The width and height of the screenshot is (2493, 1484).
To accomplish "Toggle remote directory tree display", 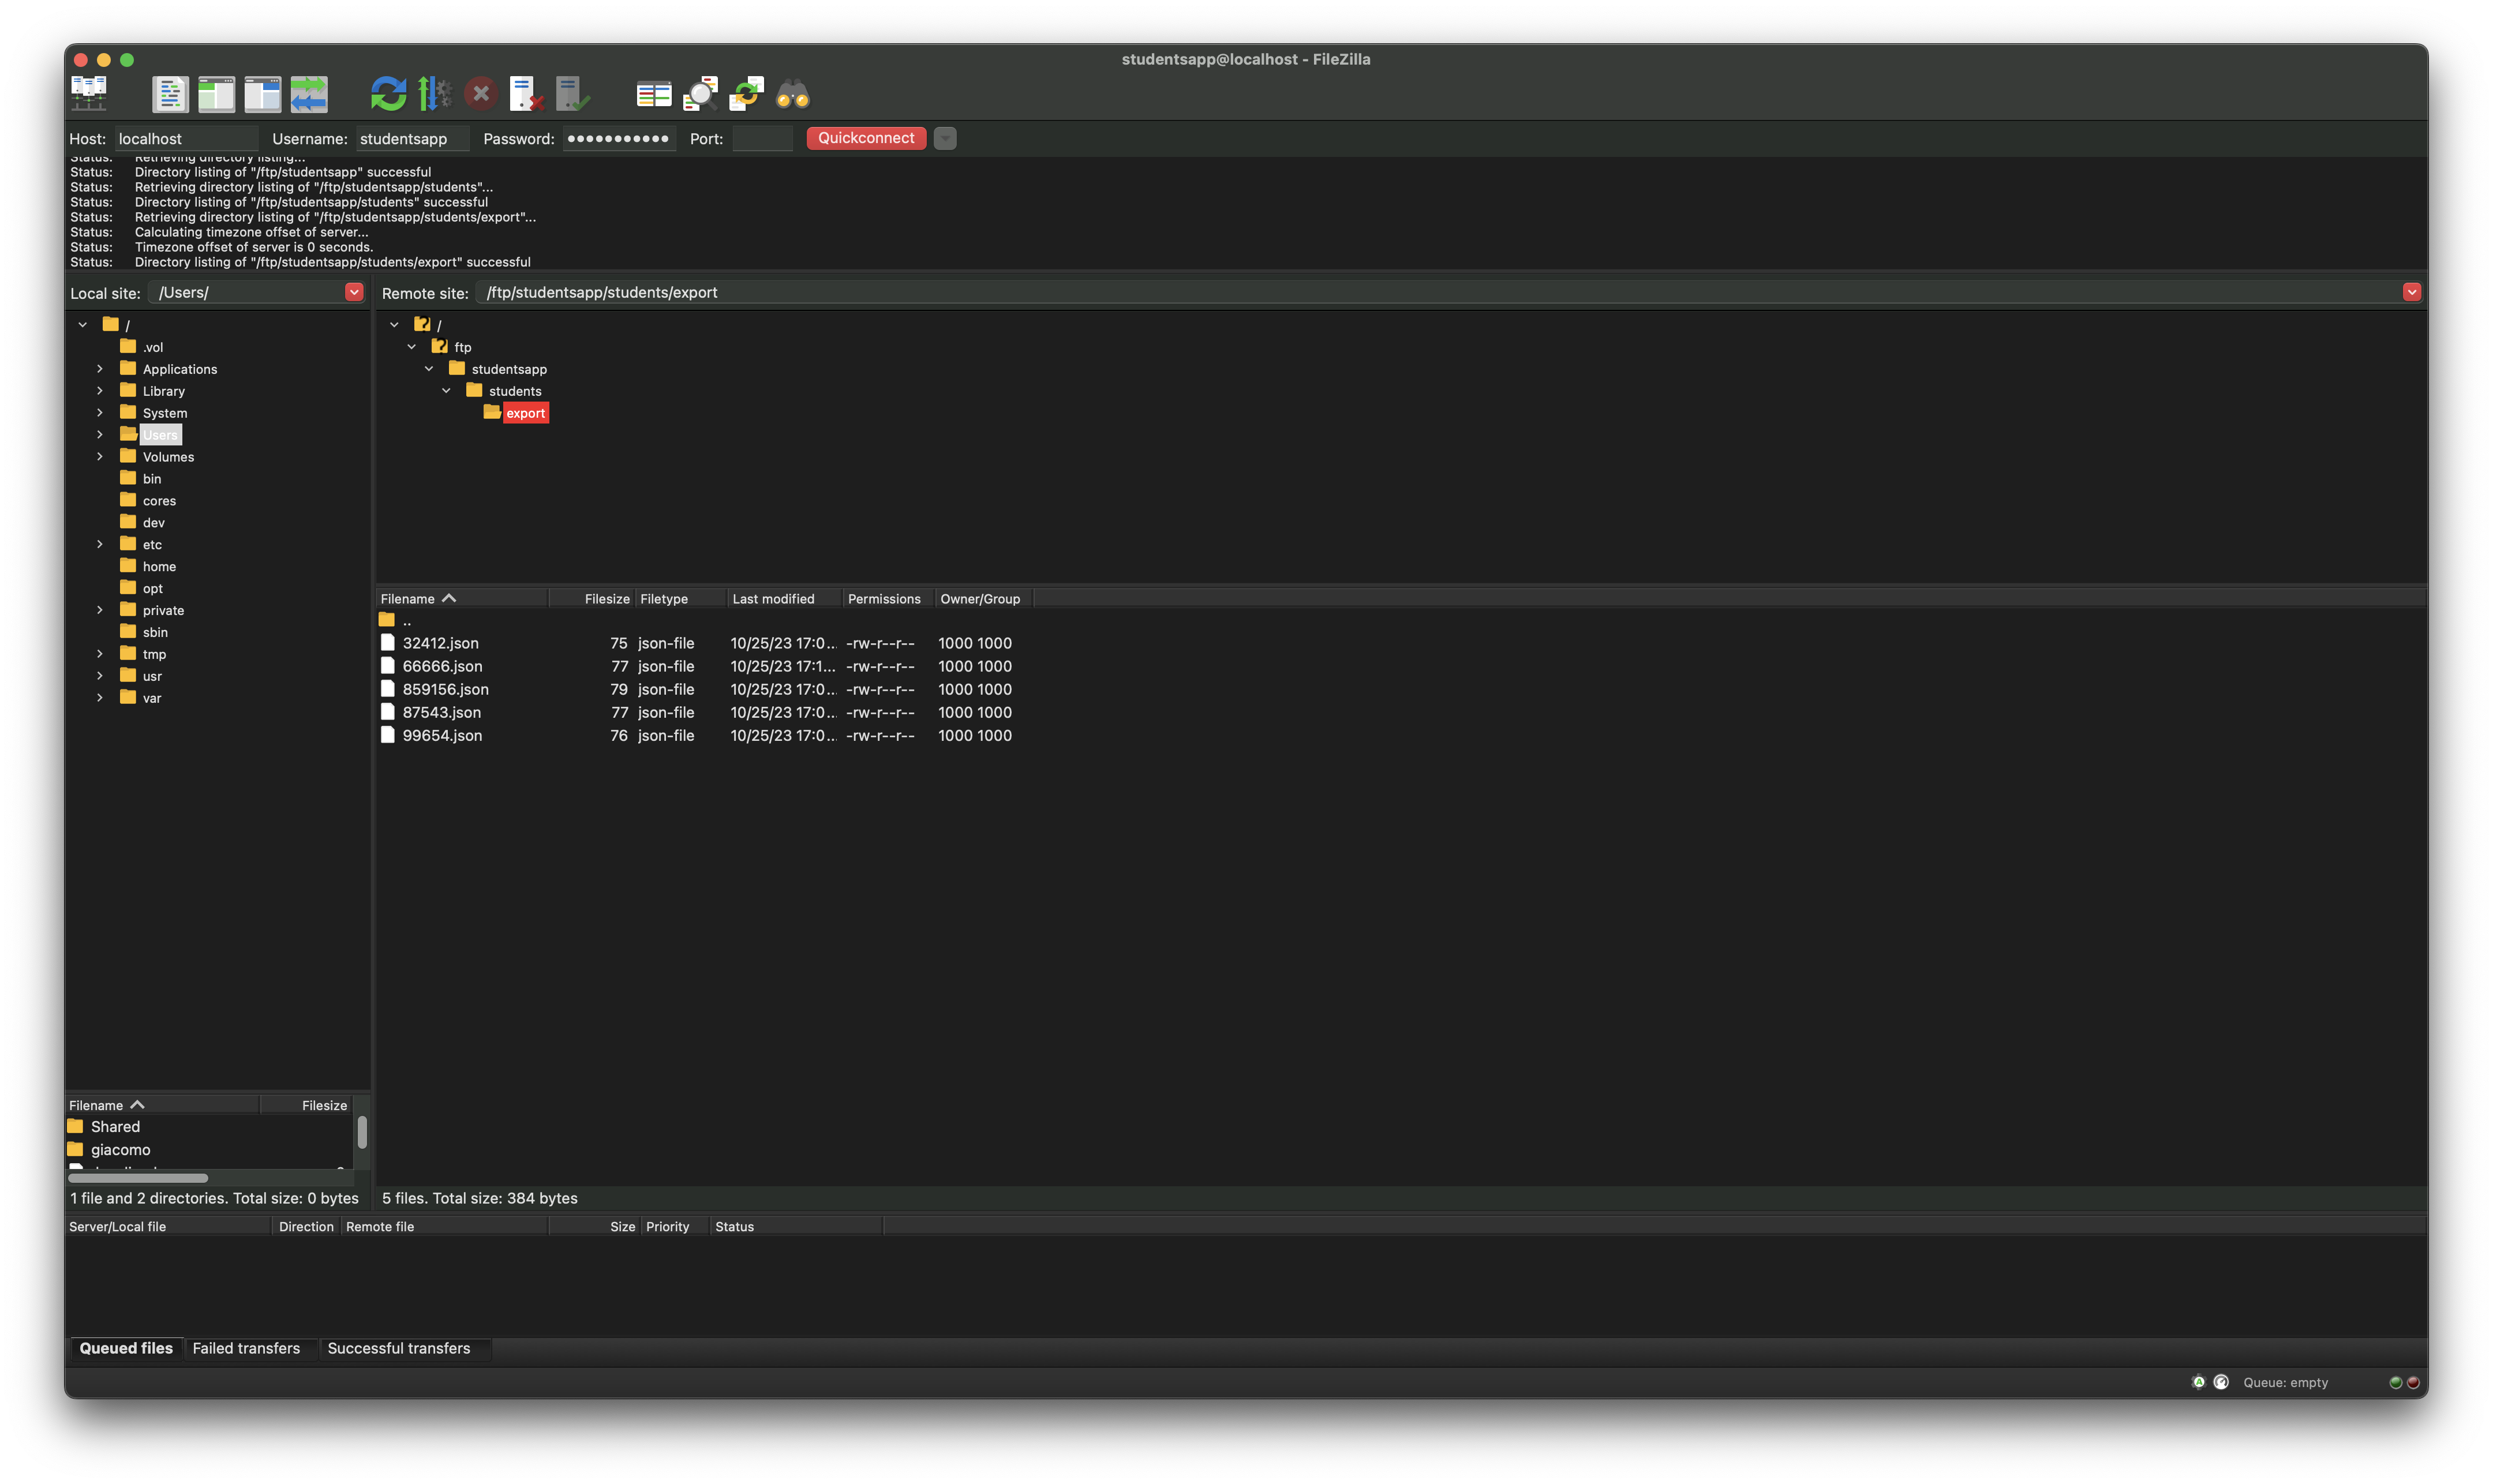I will coord(262,94).
